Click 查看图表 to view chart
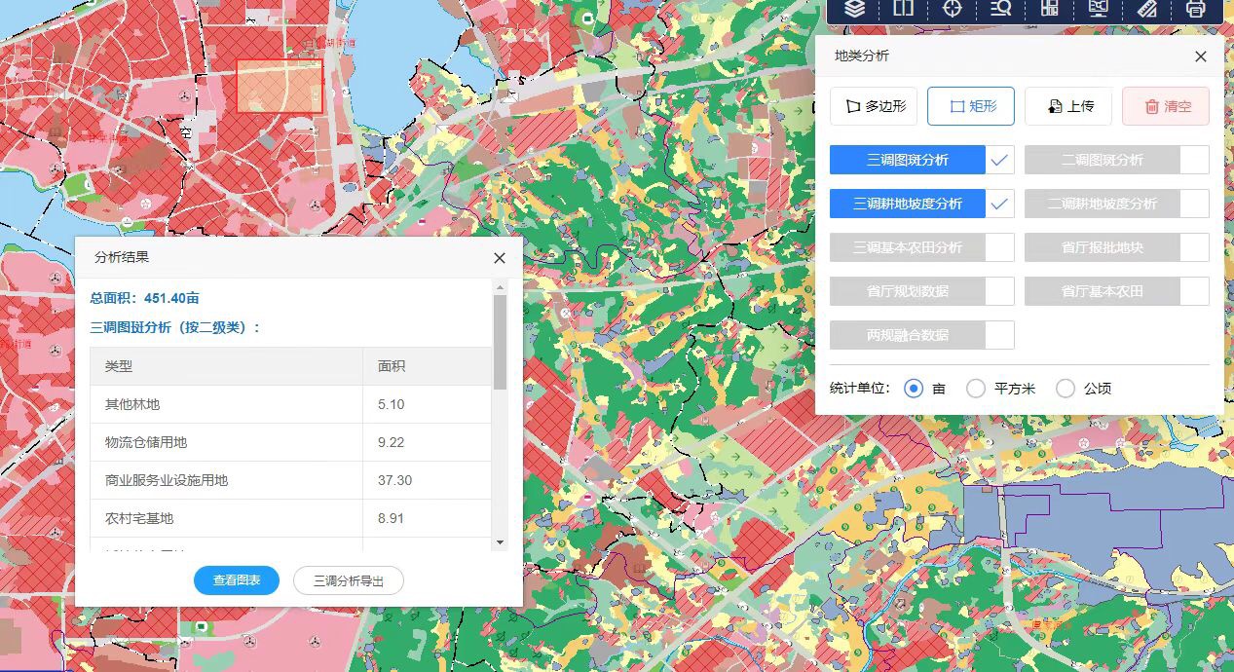Screen dimensions: 1234x672 [x=237, y=580]
